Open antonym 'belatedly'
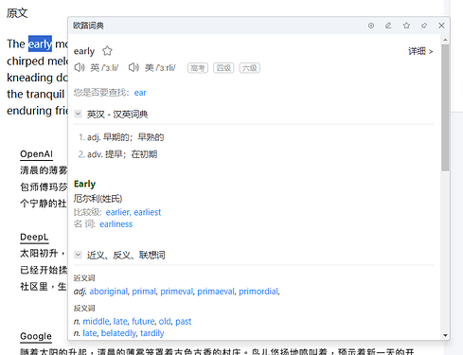This screenshot has width=463, height=355. tap(119, 333)
